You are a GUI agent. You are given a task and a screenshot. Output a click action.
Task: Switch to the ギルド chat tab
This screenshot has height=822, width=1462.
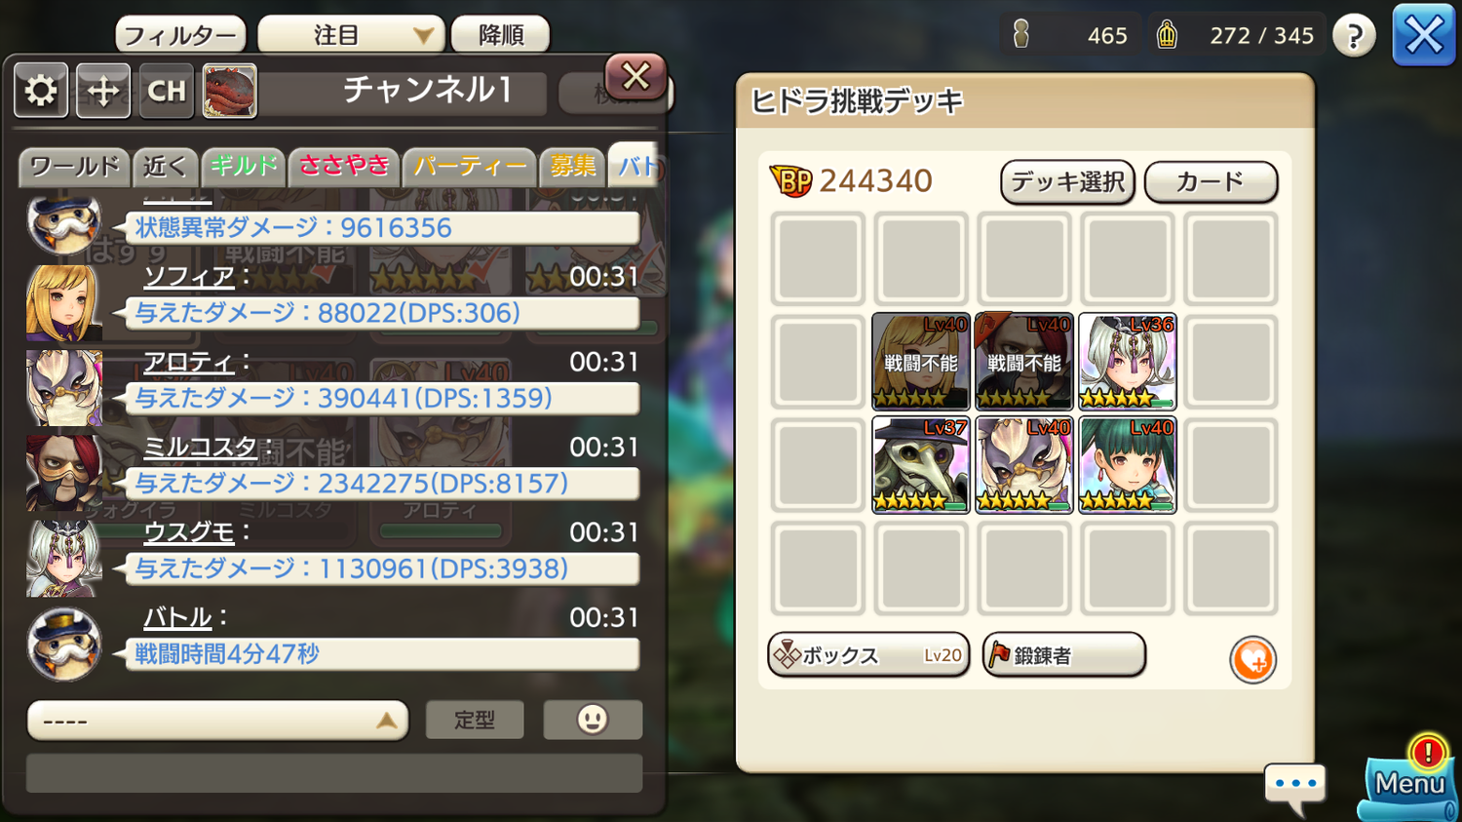click(244, 167)
